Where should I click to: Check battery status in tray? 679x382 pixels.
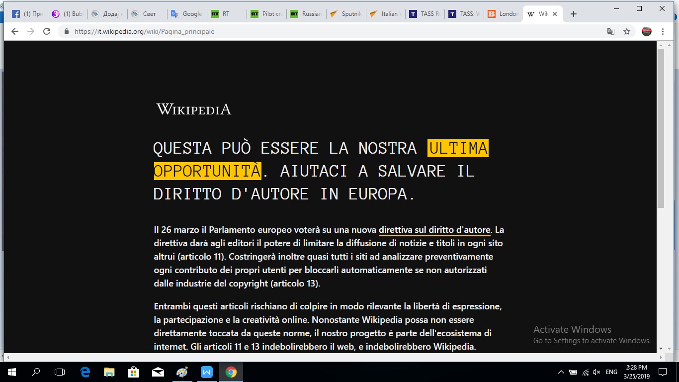(x=573, y=372)
